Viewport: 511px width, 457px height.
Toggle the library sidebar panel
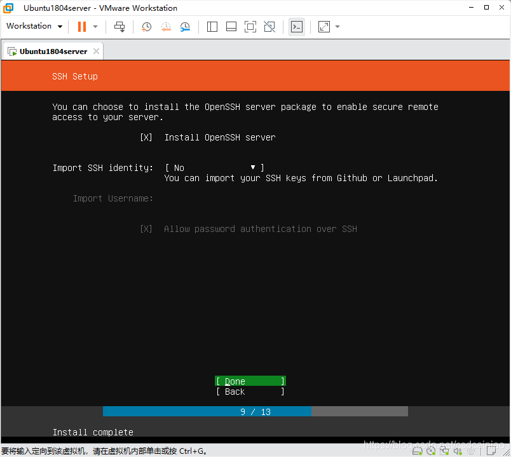[212, 27]
